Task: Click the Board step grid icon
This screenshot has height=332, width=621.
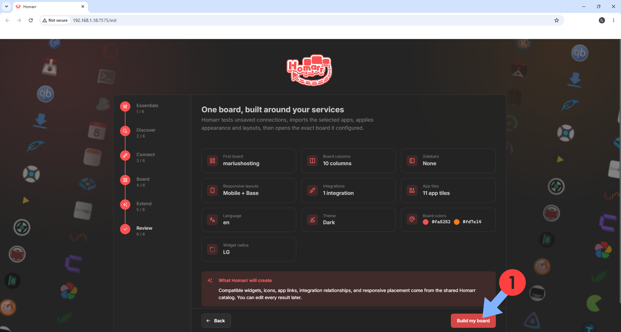Action: 125,180
